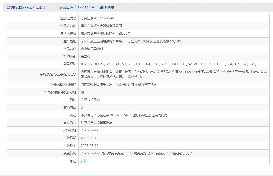Click the remarks text in 备注 row
This screenshot has height=176, width=273.
pos(124,115)
